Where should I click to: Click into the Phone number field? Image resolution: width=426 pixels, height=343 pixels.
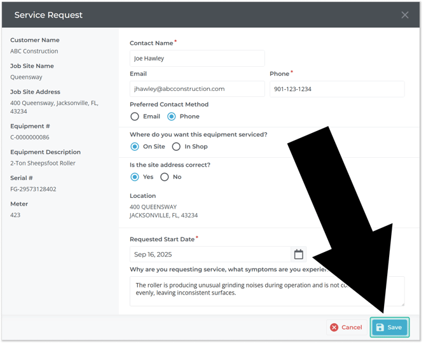(x=337, y=89)
